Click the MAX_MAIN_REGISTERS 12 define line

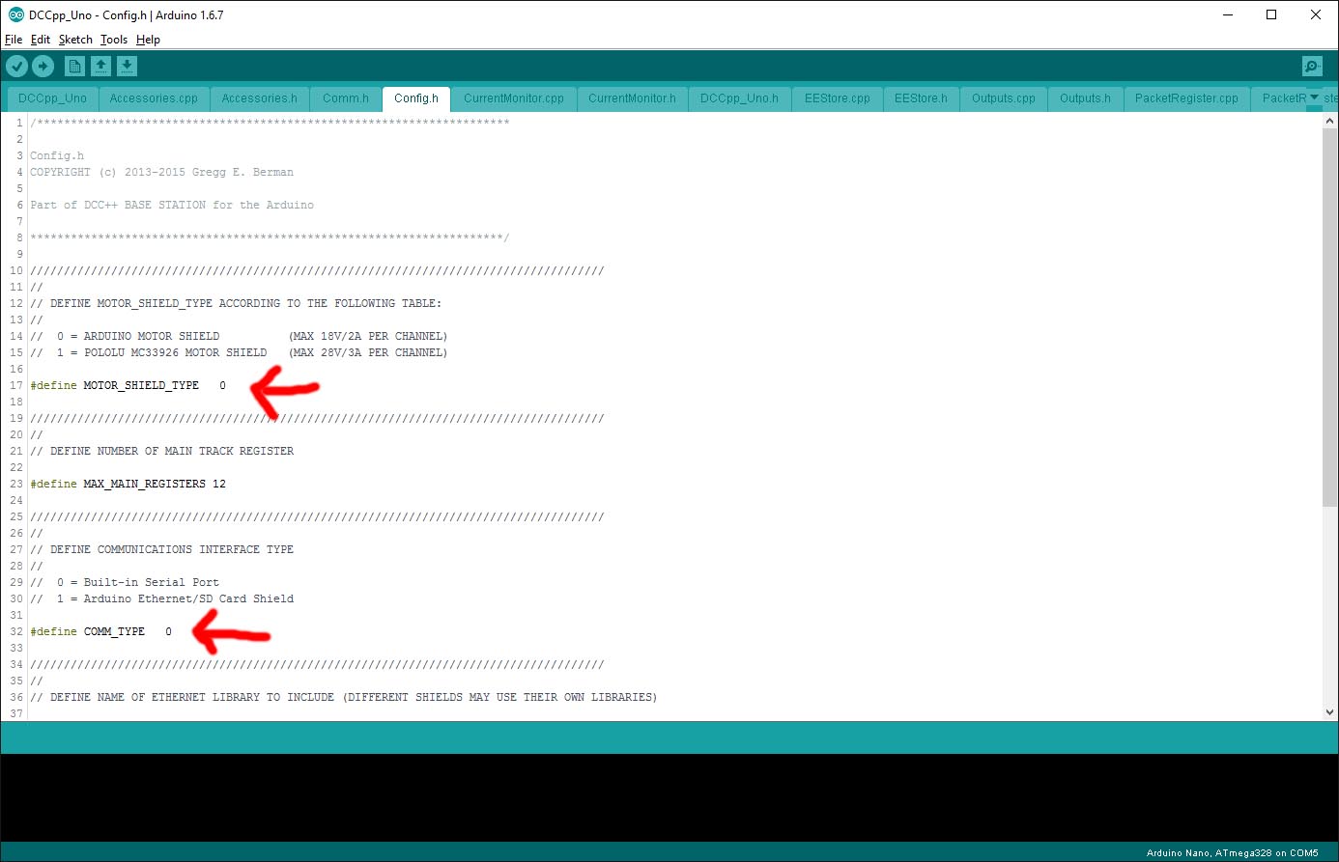pos(128,484)
